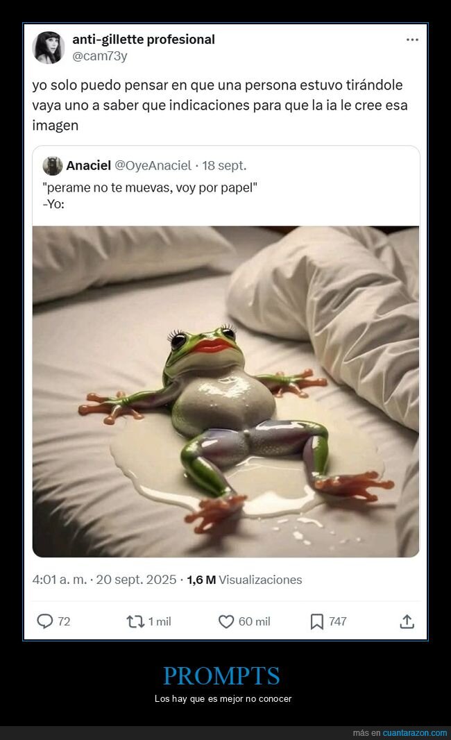The image size is (451, 740).
Task: Click the @cam73y handle
Action: (x=100, y=56)
